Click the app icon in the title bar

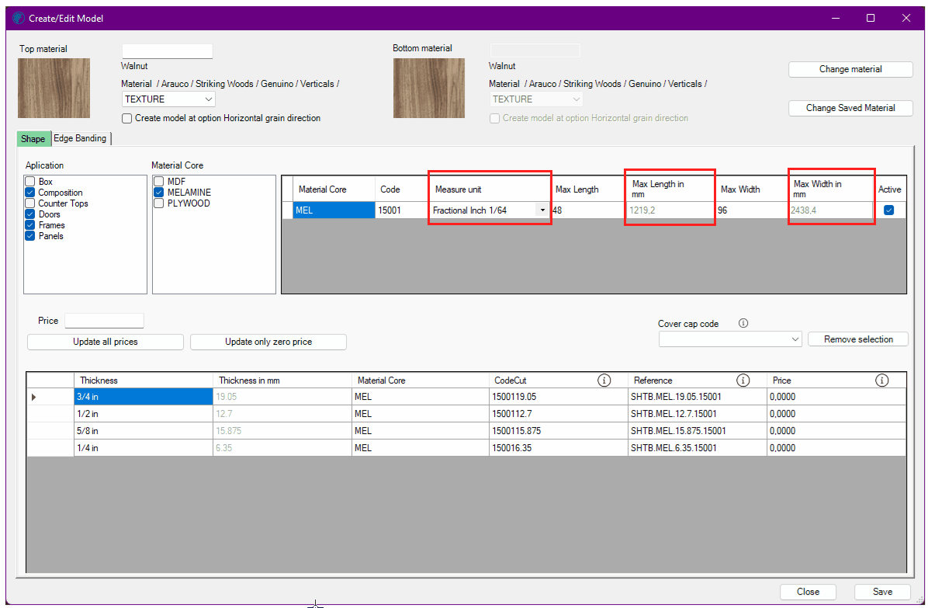(19, 19)
